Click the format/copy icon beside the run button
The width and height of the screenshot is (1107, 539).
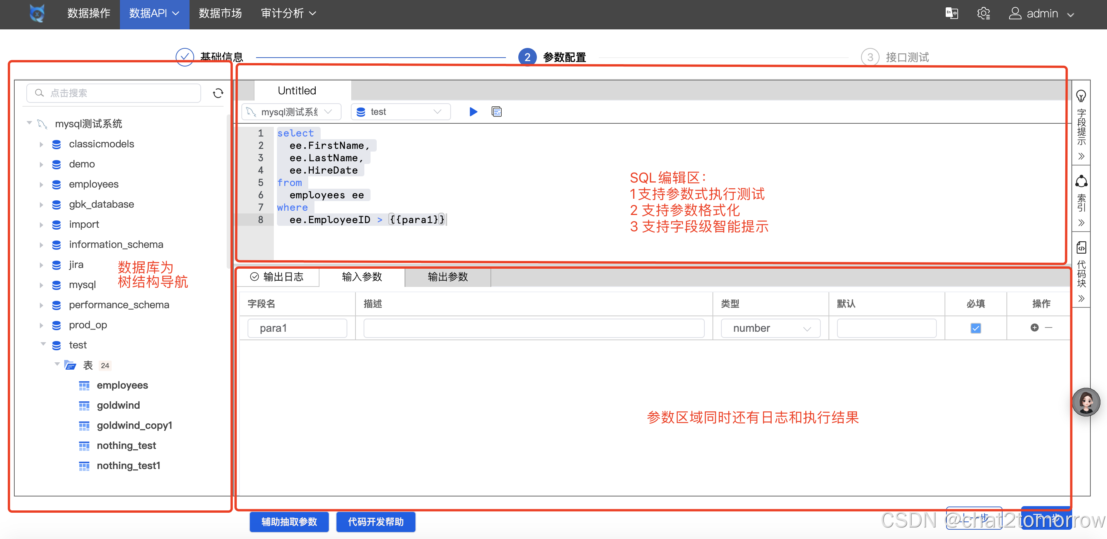click(x=496, y=112)
